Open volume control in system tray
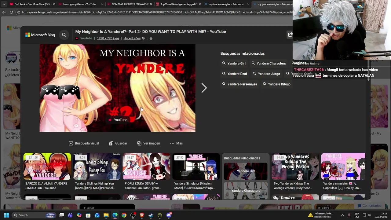 coord(369,215)
